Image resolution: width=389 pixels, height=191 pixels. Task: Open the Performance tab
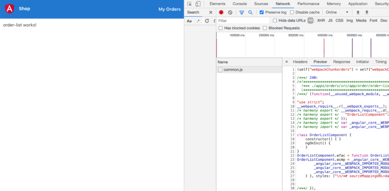click(308, 4)
